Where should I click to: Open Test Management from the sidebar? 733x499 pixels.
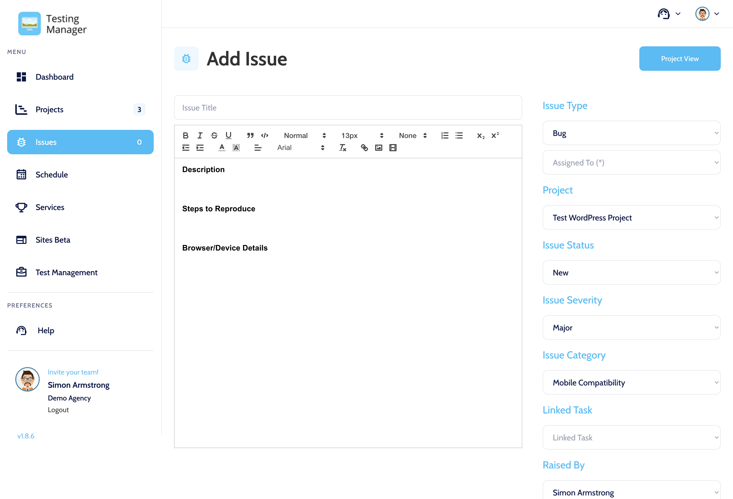click(x=66, y=272)
